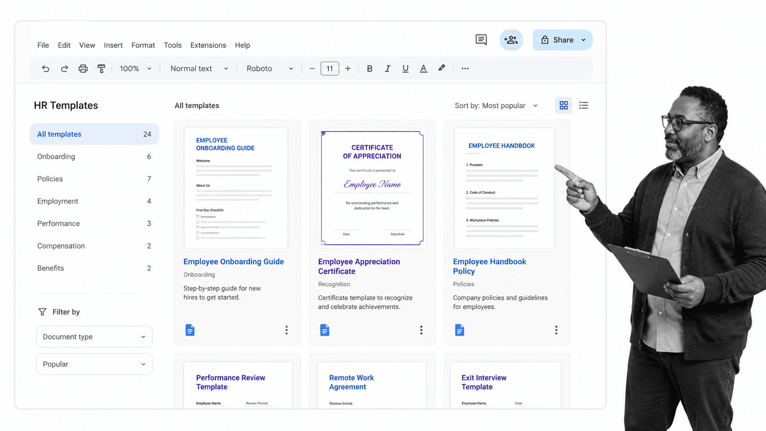The width and height of the screenshot is (766, 431).
Task: Open the Document type filter dropdown
Action: (x=94, y=337)
